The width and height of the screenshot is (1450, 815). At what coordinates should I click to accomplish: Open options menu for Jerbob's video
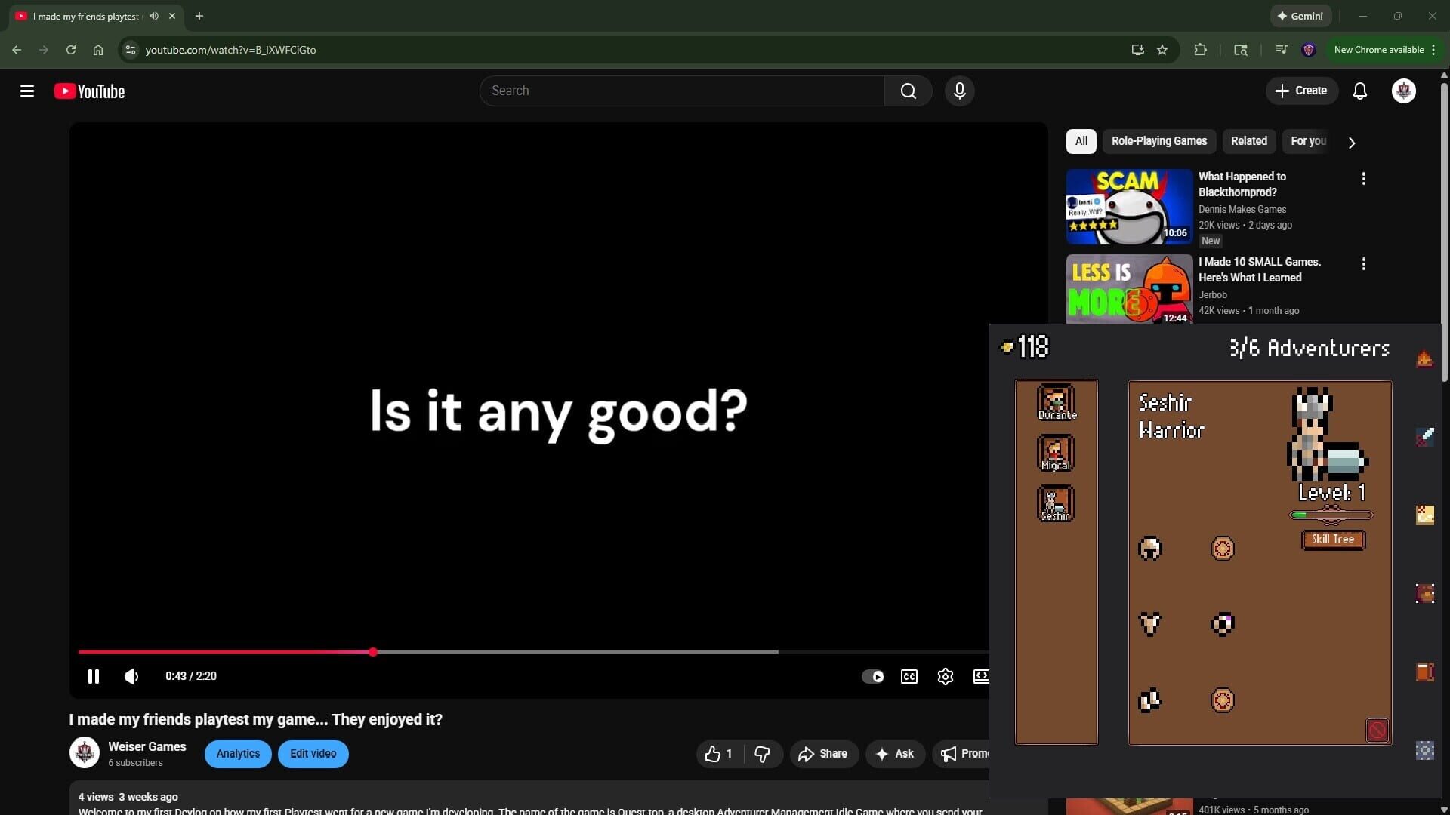click(1364, 264)
